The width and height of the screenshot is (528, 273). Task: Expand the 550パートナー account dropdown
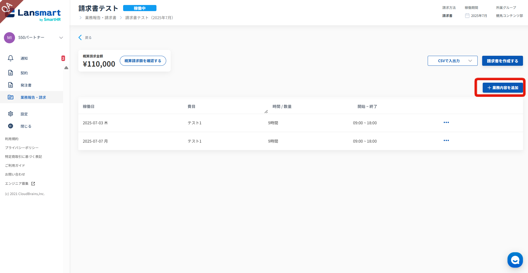click(x=61, y=38)
